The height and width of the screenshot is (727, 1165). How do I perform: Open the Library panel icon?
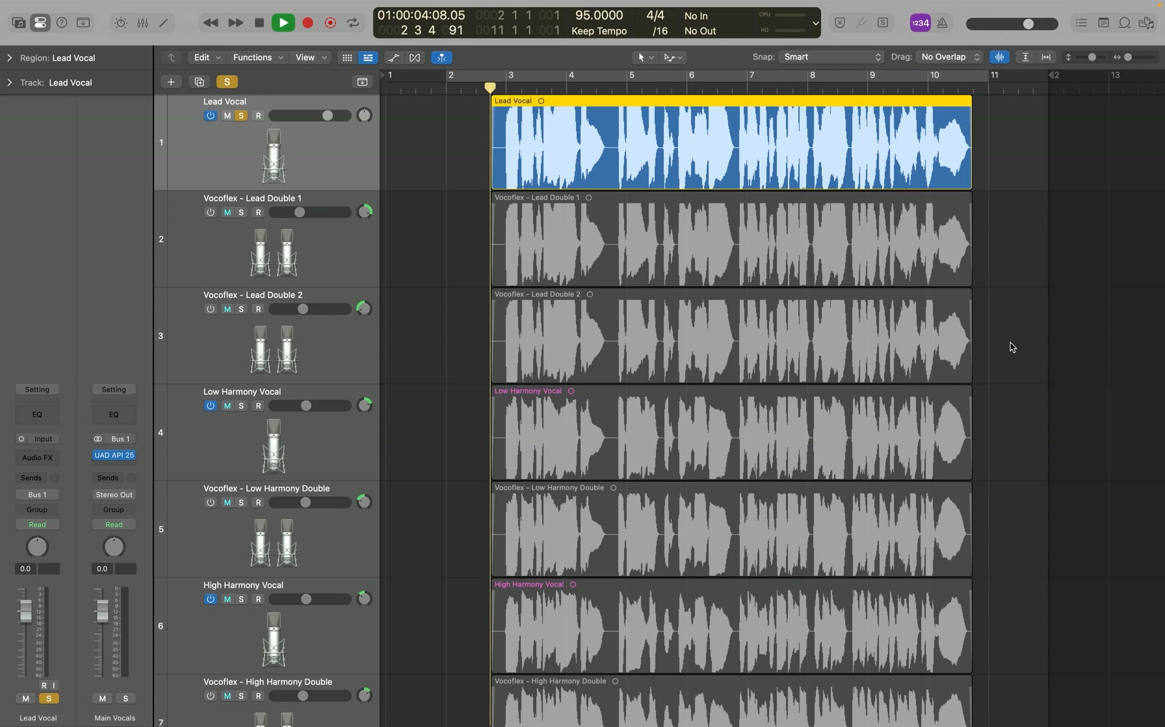19,23
